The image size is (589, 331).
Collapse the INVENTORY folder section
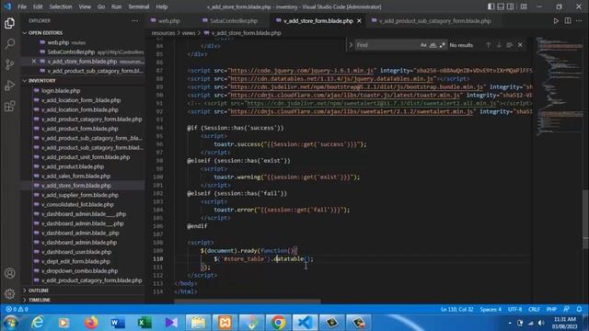point(41,81)
